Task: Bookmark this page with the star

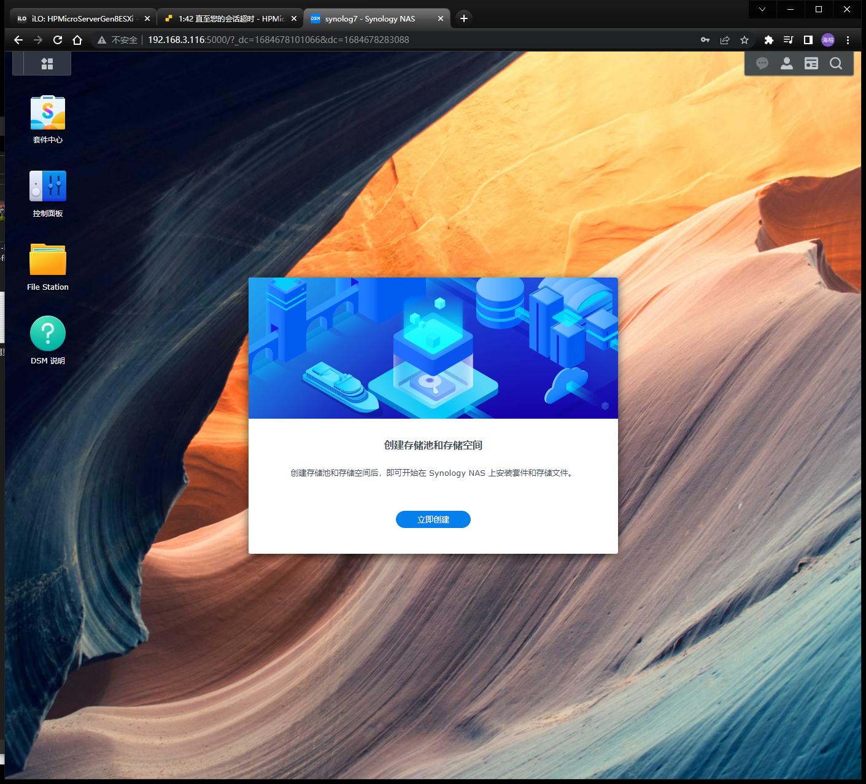Action: tap(744, 40)
